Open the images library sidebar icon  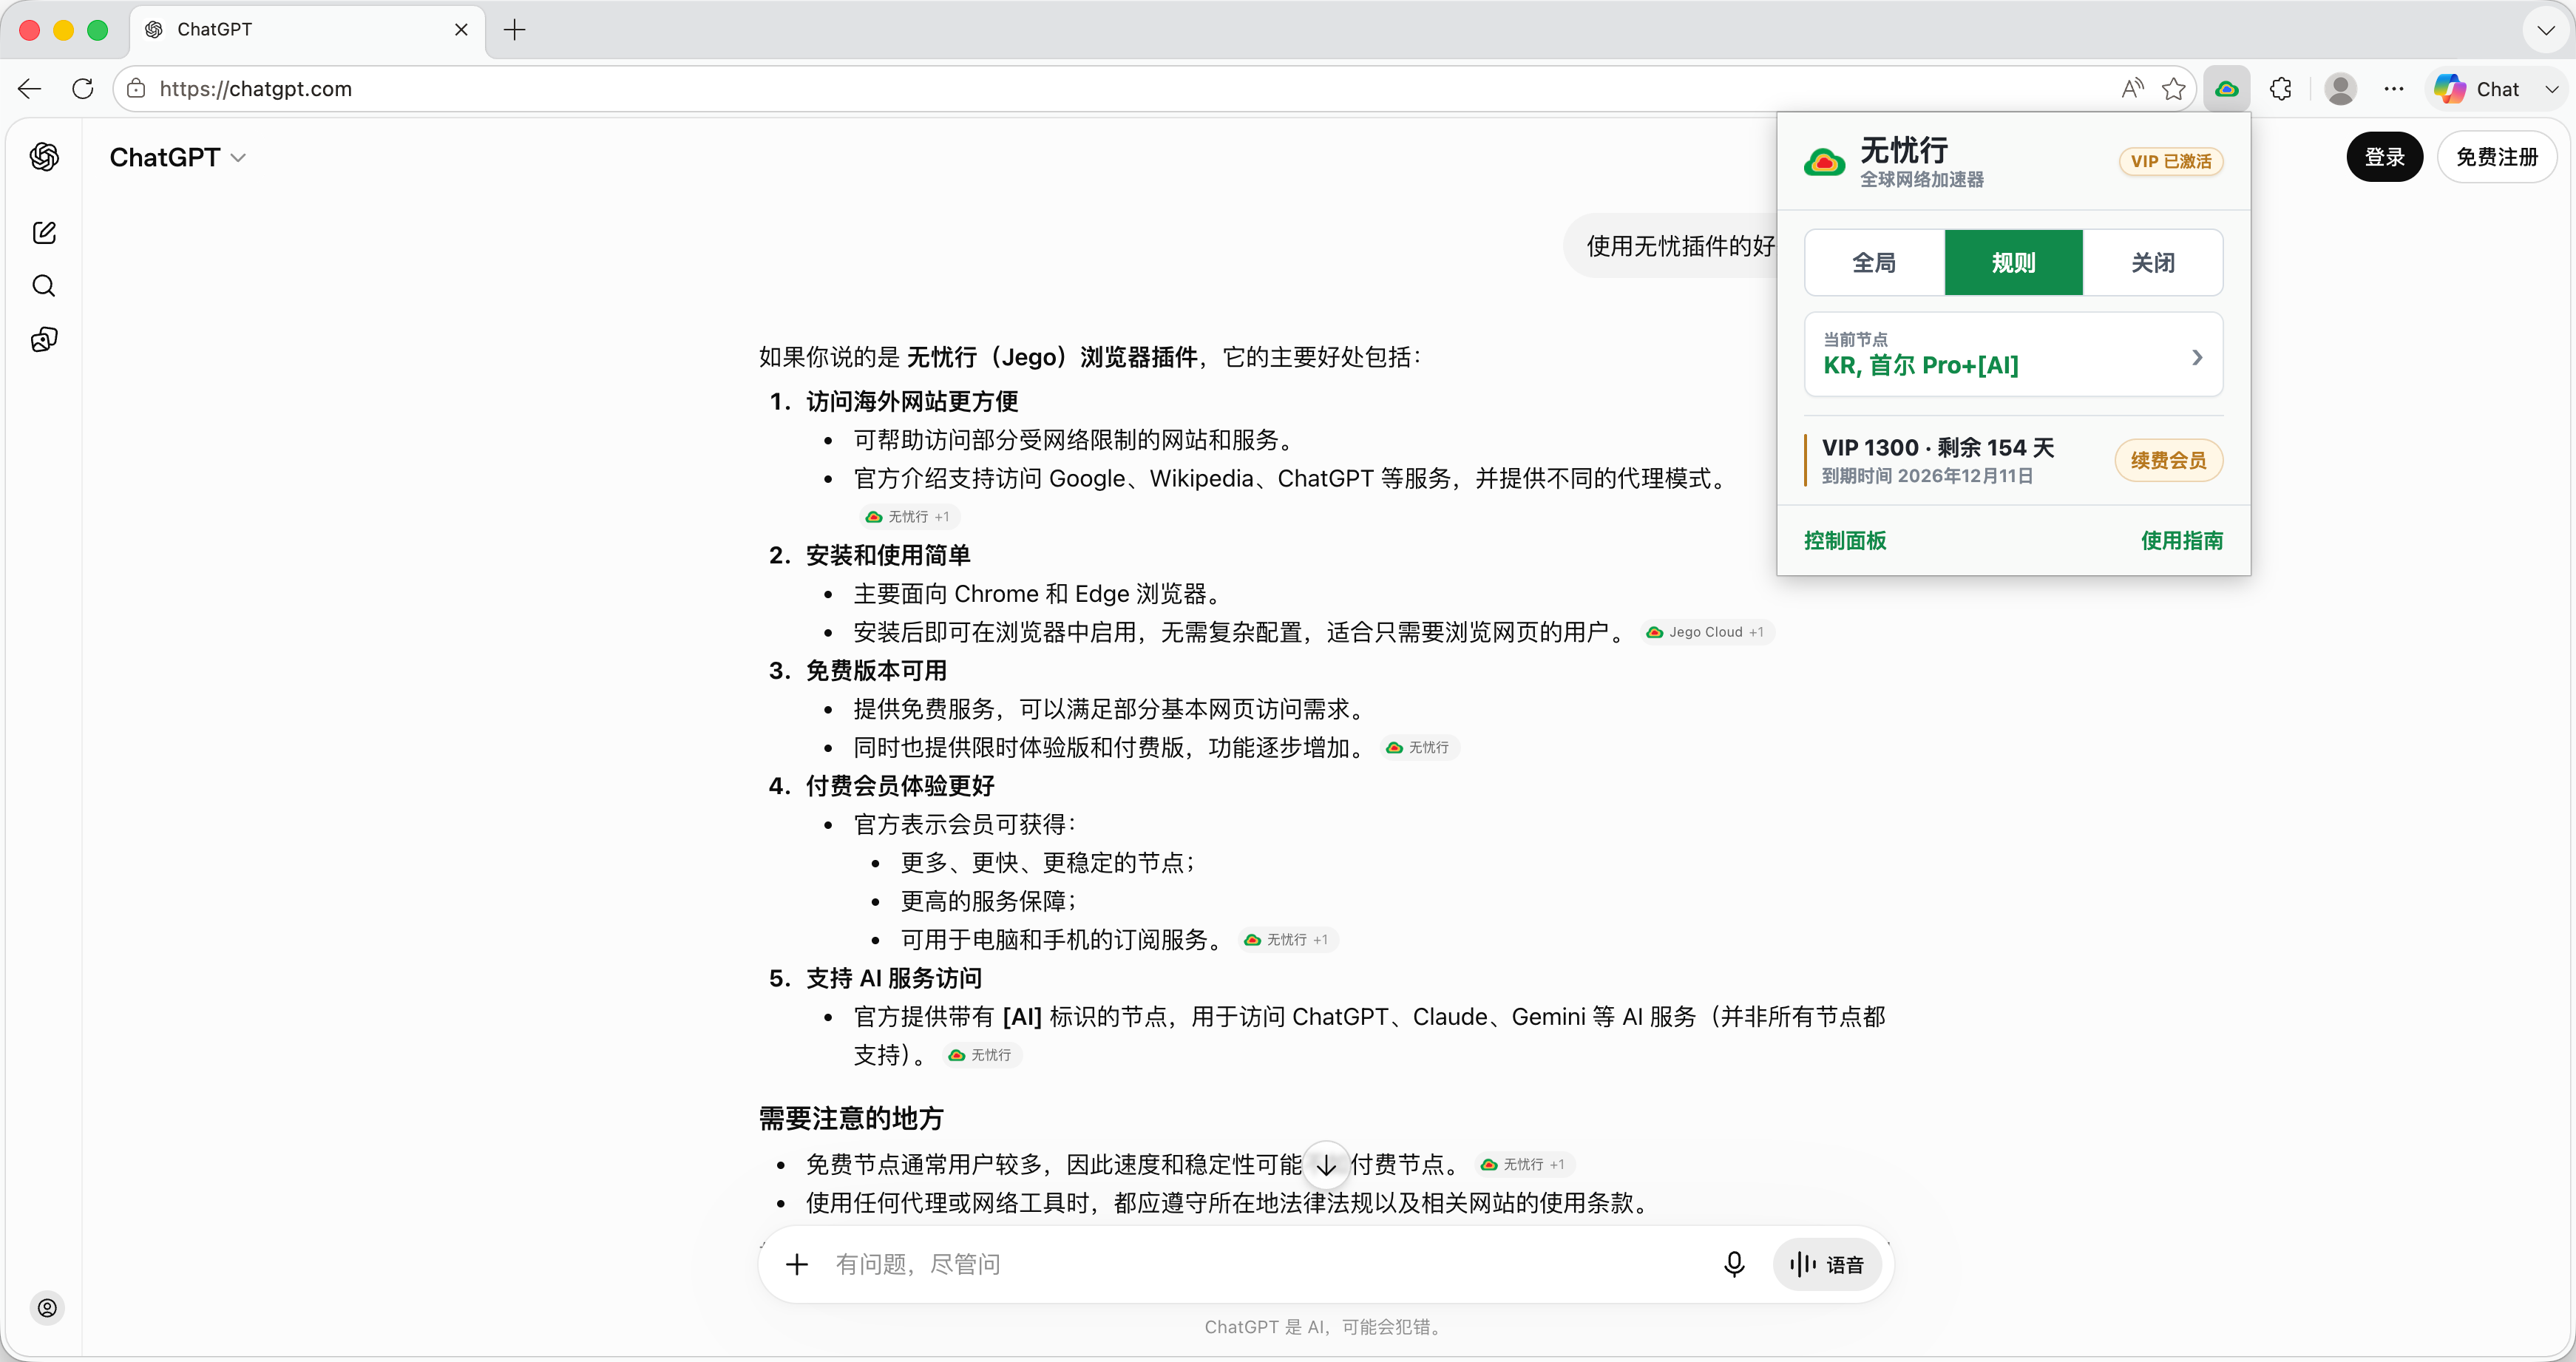(44, 339)
